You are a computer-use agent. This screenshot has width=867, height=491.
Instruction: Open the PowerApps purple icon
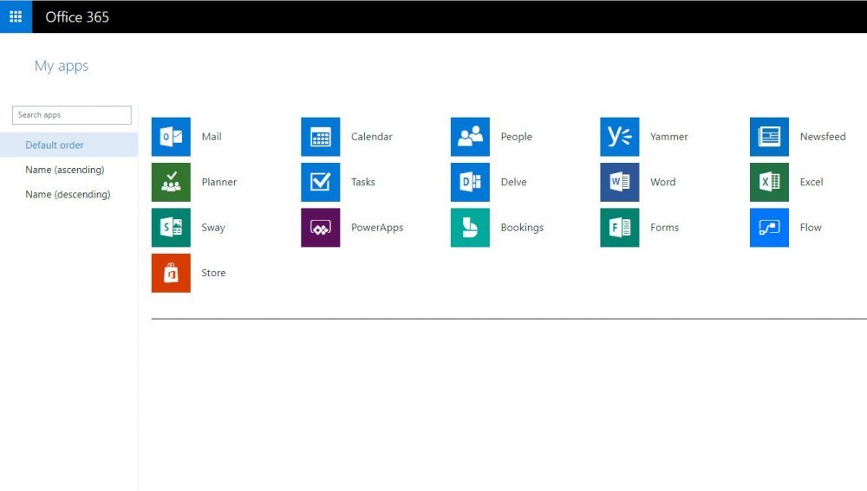(321, 228)
